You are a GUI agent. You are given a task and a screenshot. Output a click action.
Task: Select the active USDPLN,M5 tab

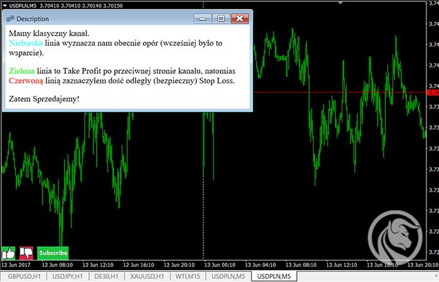pos(274,277)
